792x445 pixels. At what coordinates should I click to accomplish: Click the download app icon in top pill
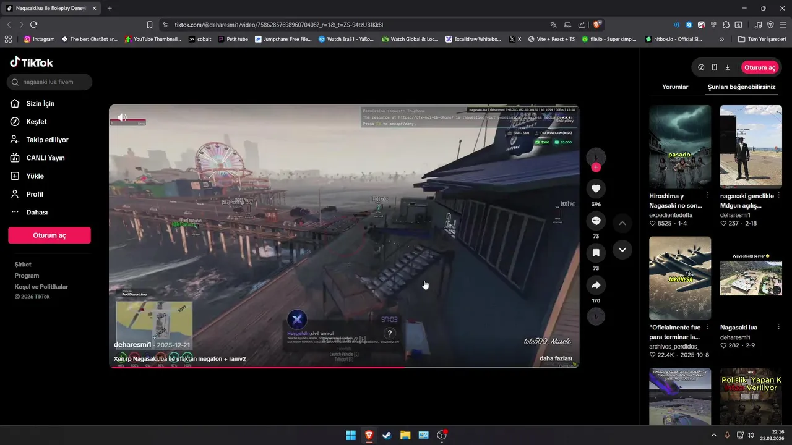(x=728, y=67)
